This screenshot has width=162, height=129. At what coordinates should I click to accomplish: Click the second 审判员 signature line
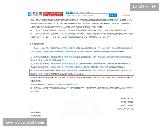(127, 105)
